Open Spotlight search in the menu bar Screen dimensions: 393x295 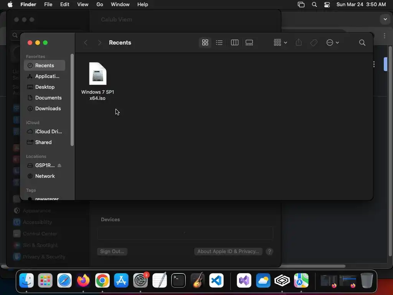click(314, 5)
